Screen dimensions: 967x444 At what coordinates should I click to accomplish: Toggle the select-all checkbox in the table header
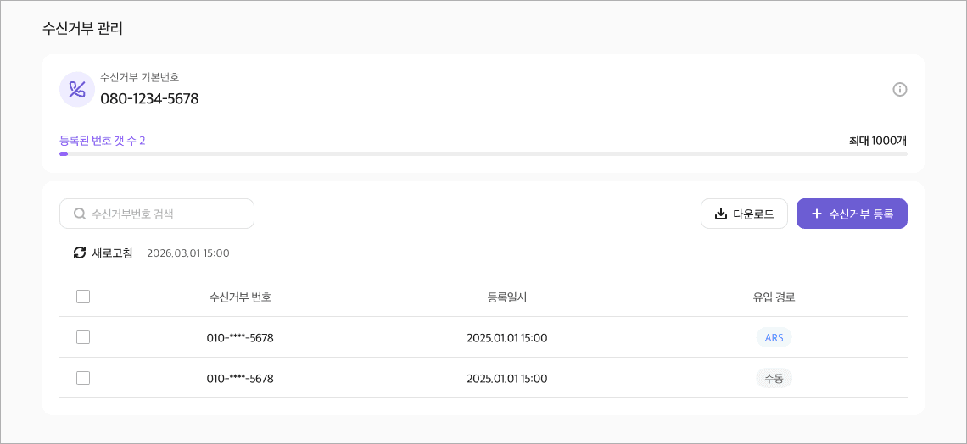click(83, 297)
